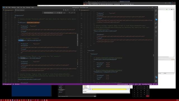This screenshot has width=179, height=101.
Task: Open the Help menu
Action: 32,8
